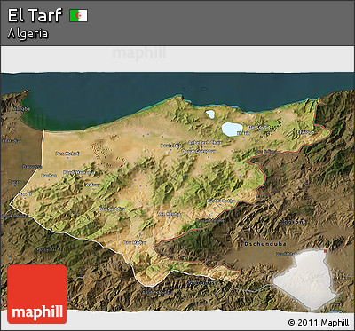Screen dimensions: 355x331
Task: Click the 'El Tarf' map title
Action: (x=35, y=15)
